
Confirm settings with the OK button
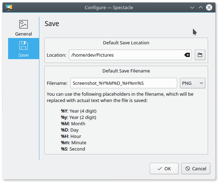coord(164,169)
